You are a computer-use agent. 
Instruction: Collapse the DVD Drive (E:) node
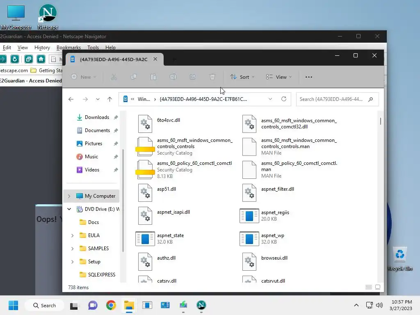tap(69, 209)
